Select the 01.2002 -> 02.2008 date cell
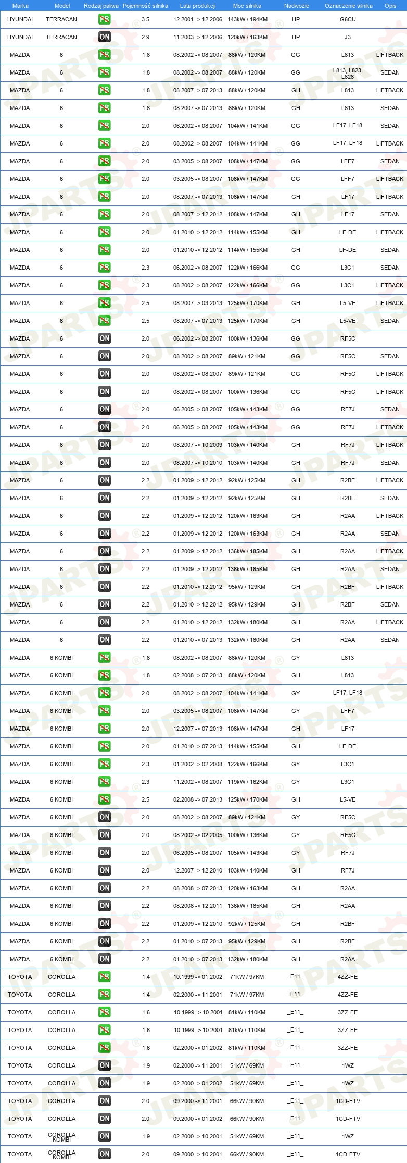Viewport: 407px width, 1163px height. 198,764
